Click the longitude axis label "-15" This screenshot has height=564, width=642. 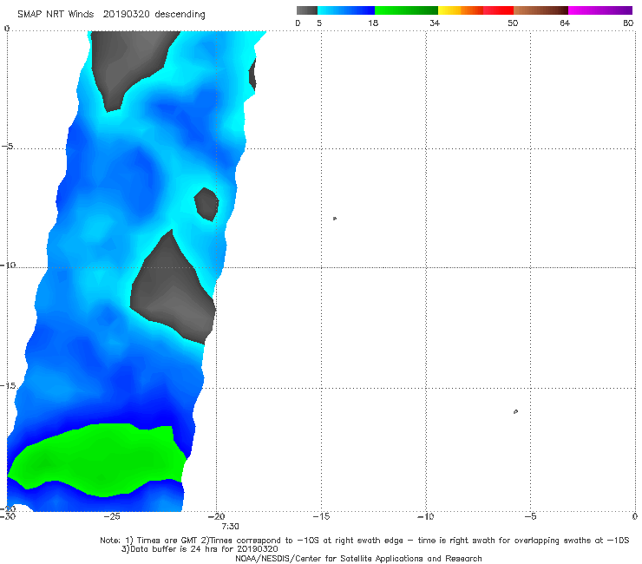321,516
